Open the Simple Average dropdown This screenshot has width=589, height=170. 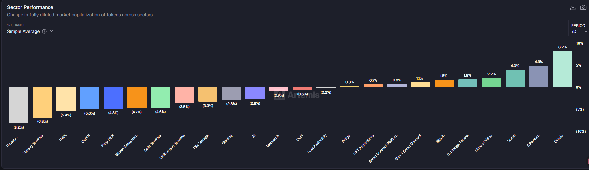click(23, 31)
